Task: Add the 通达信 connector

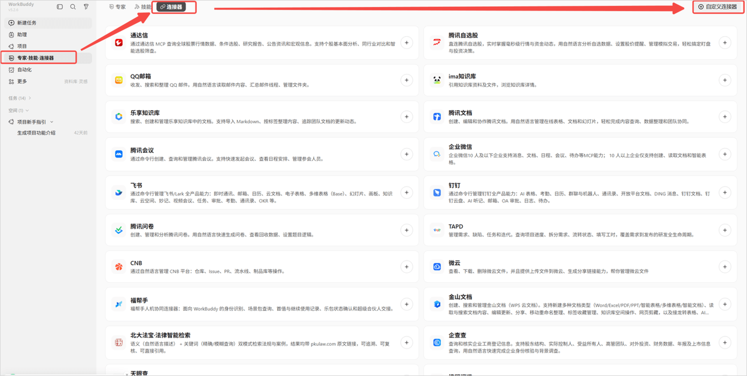Action: (x=406, y=43)
